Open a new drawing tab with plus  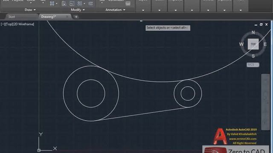pyautogui.click(x=76, y=17)
